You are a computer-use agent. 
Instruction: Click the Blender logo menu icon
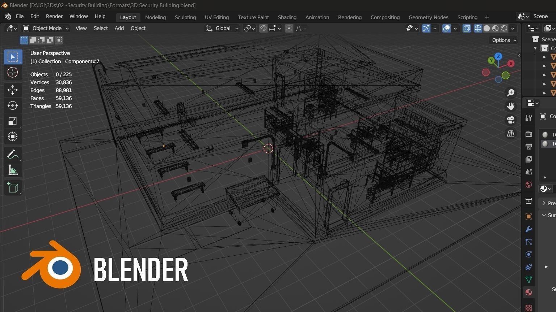8,17
